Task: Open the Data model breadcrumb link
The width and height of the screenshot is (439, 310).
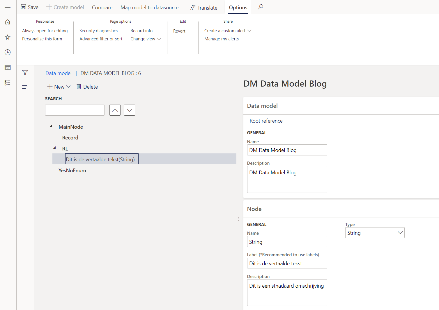Action: (58, 73)
